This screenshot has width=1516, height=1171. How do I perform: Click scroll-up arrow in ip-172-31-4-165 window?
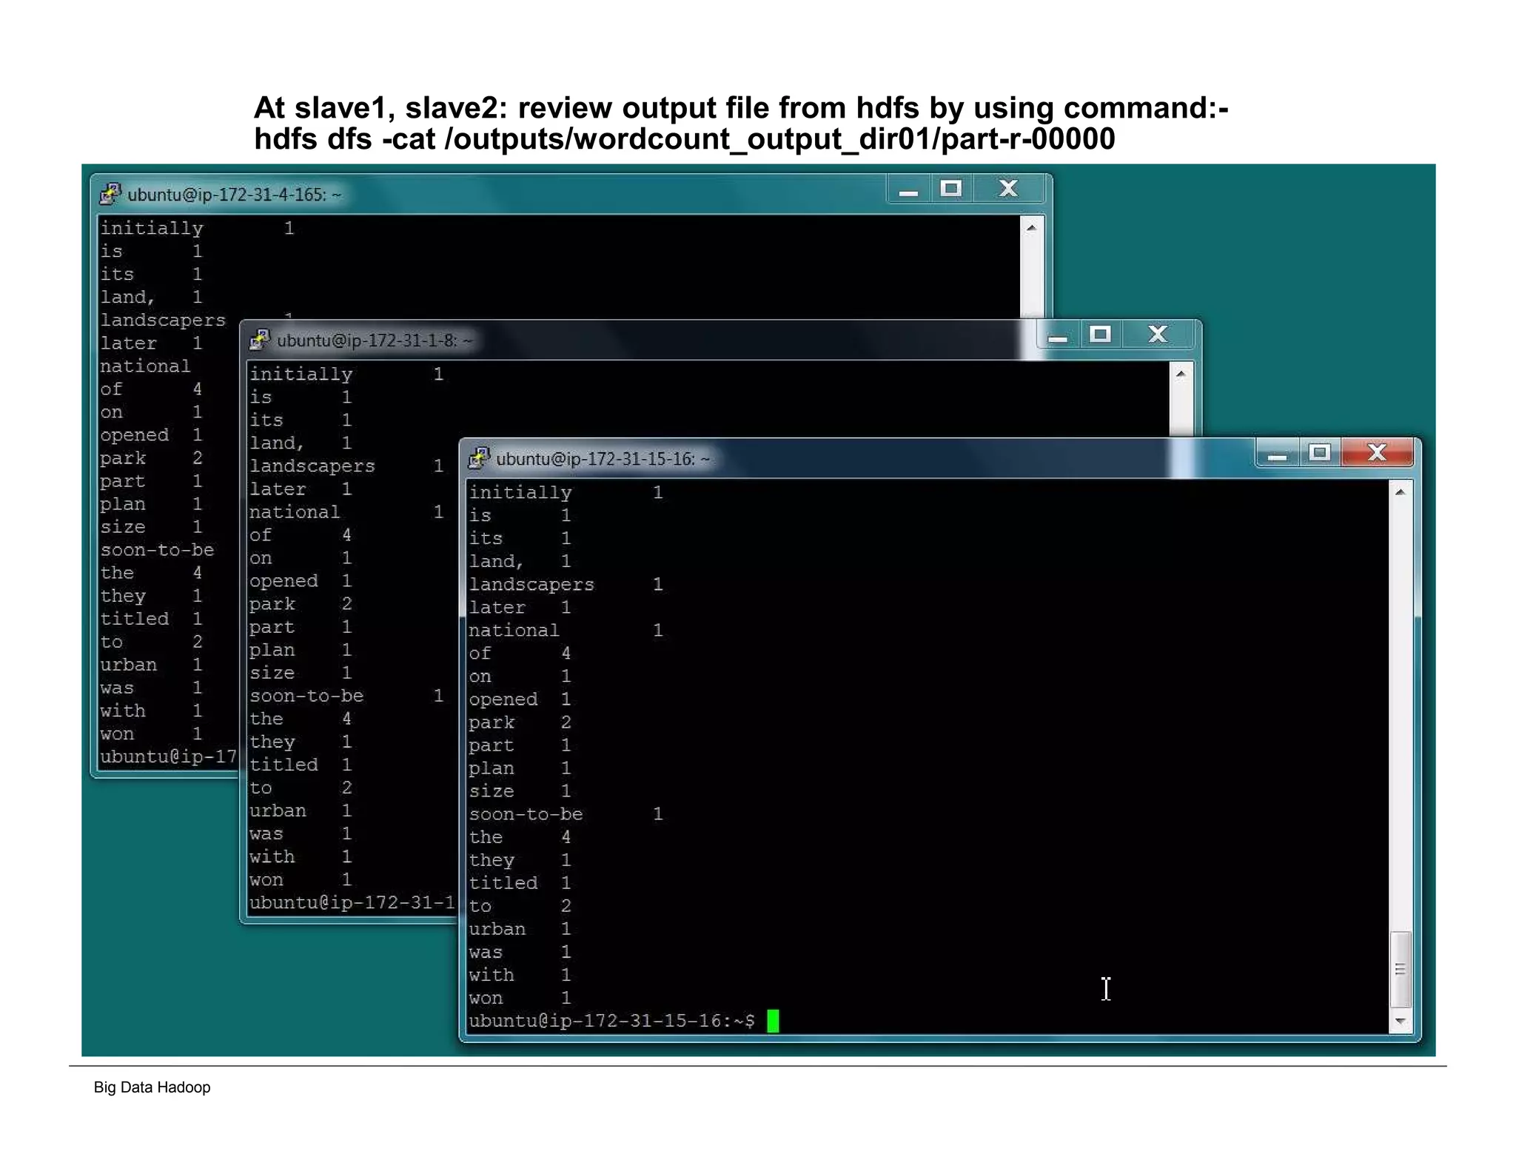[1031, 228]
